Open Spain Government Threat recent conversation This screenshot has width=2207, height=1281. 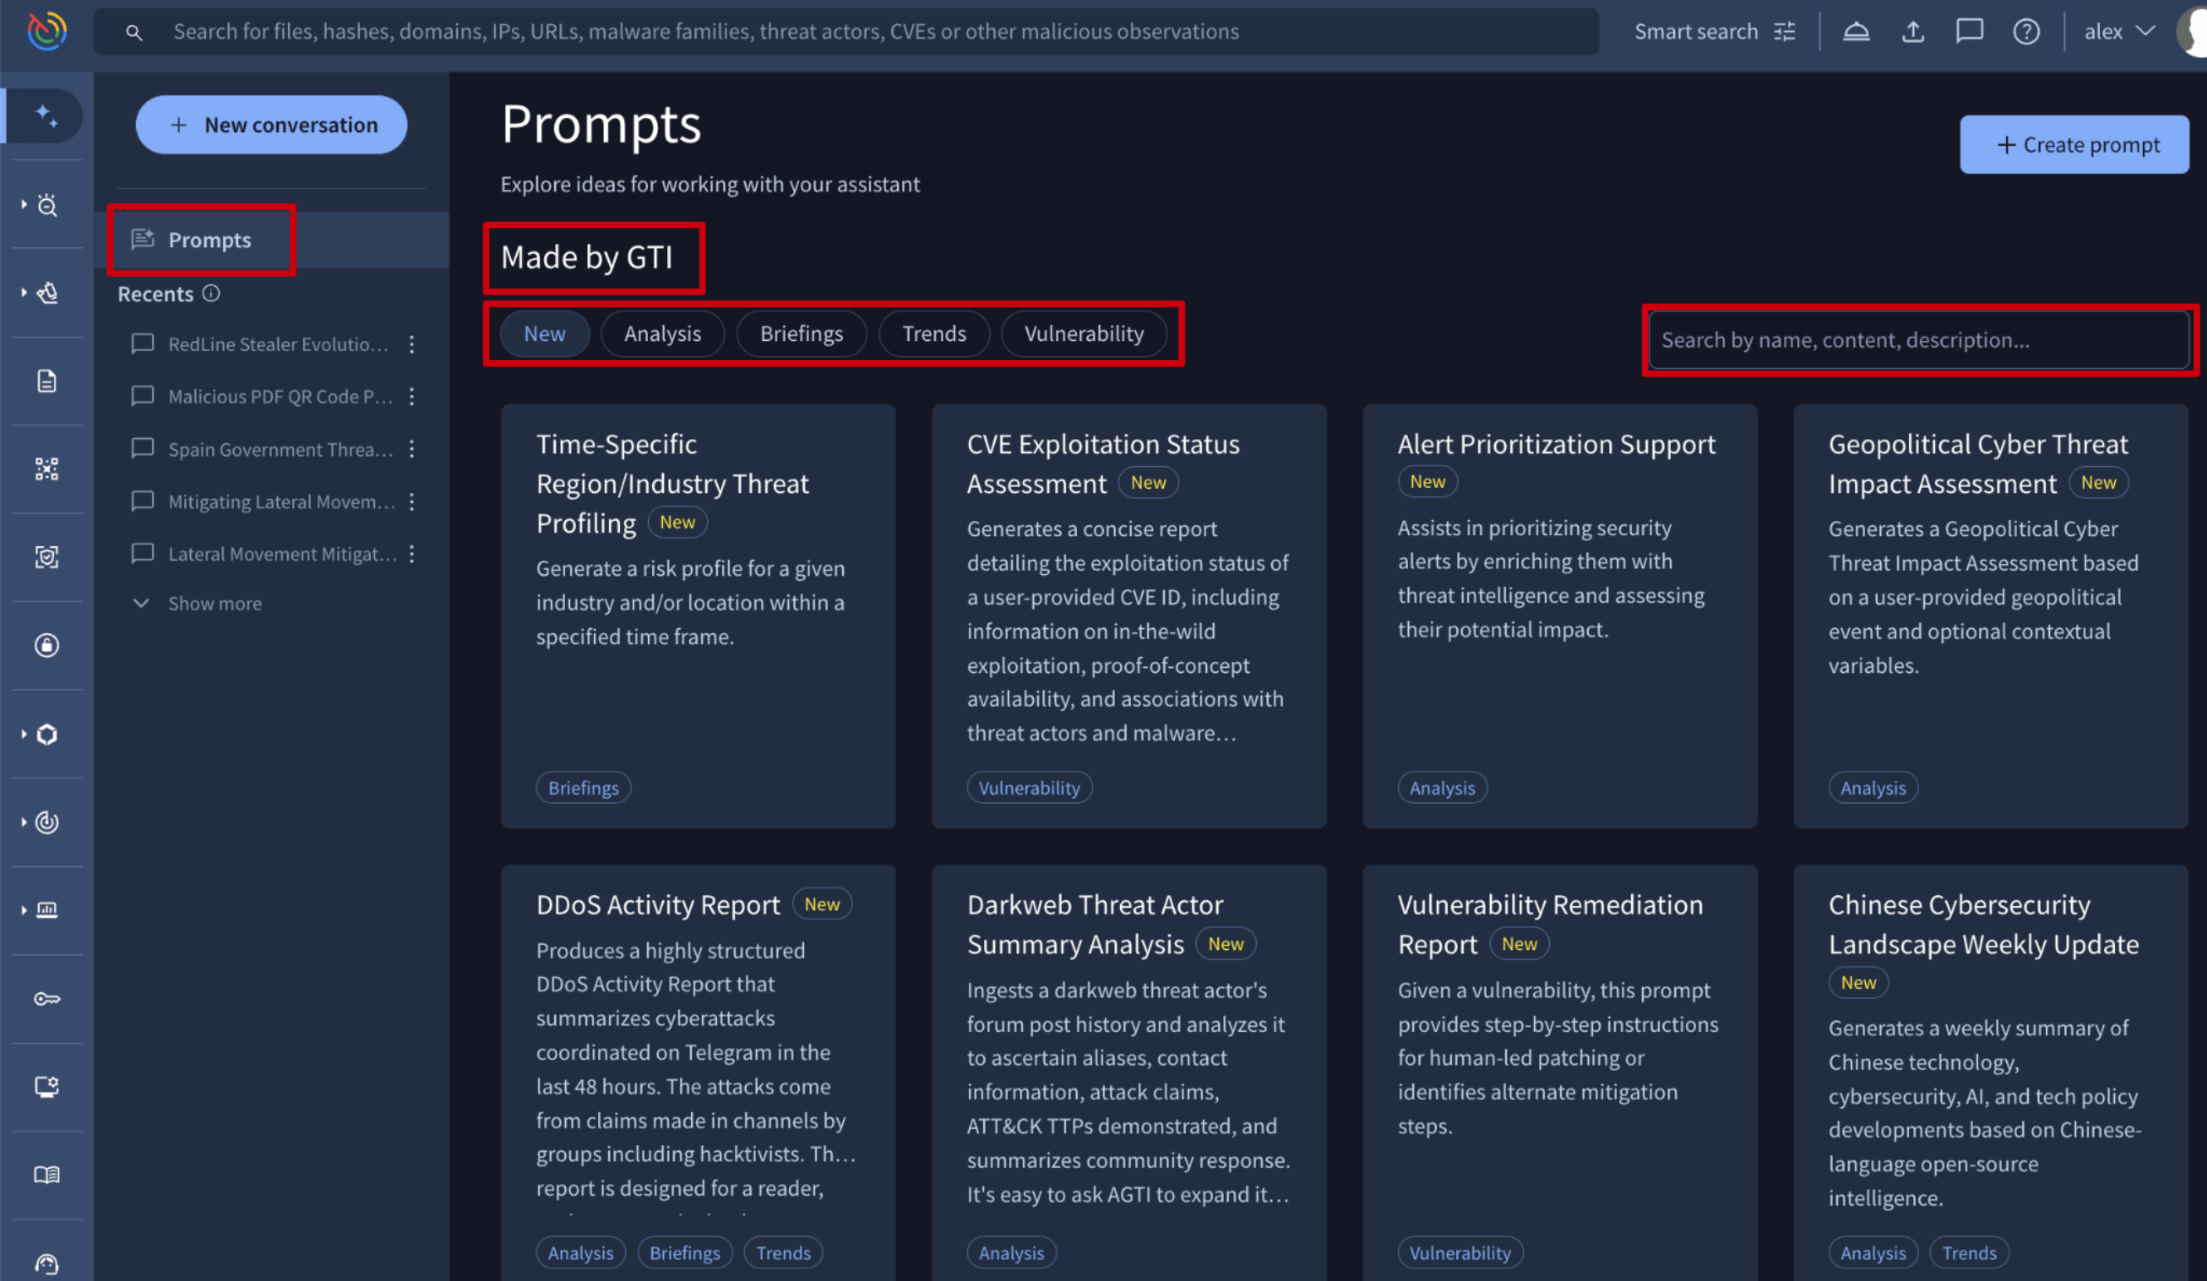(x=280, y=449)
